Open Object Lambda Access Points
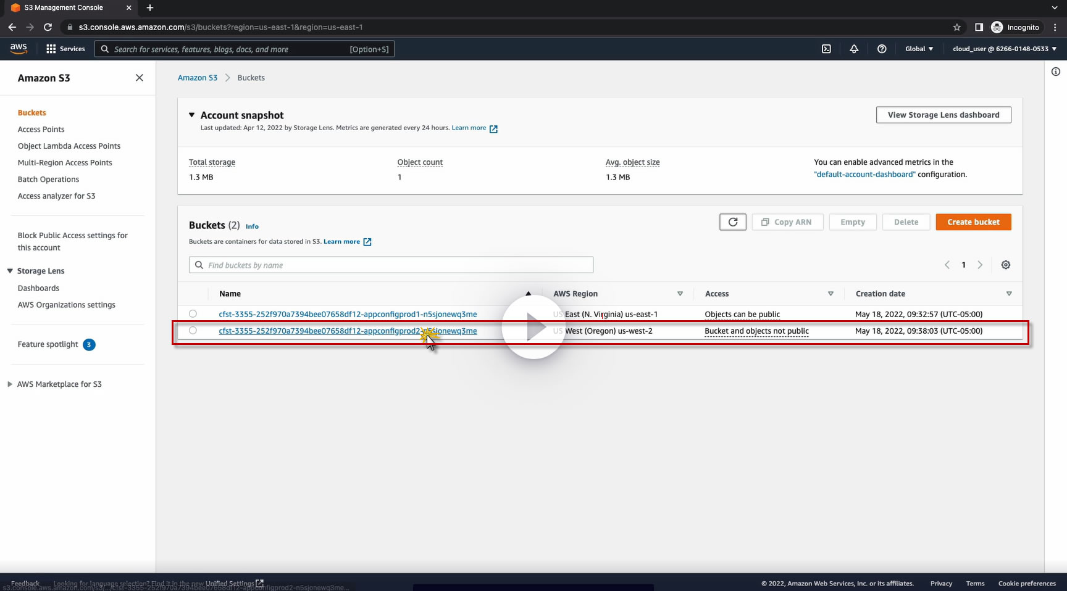 [x=69, y=146]
